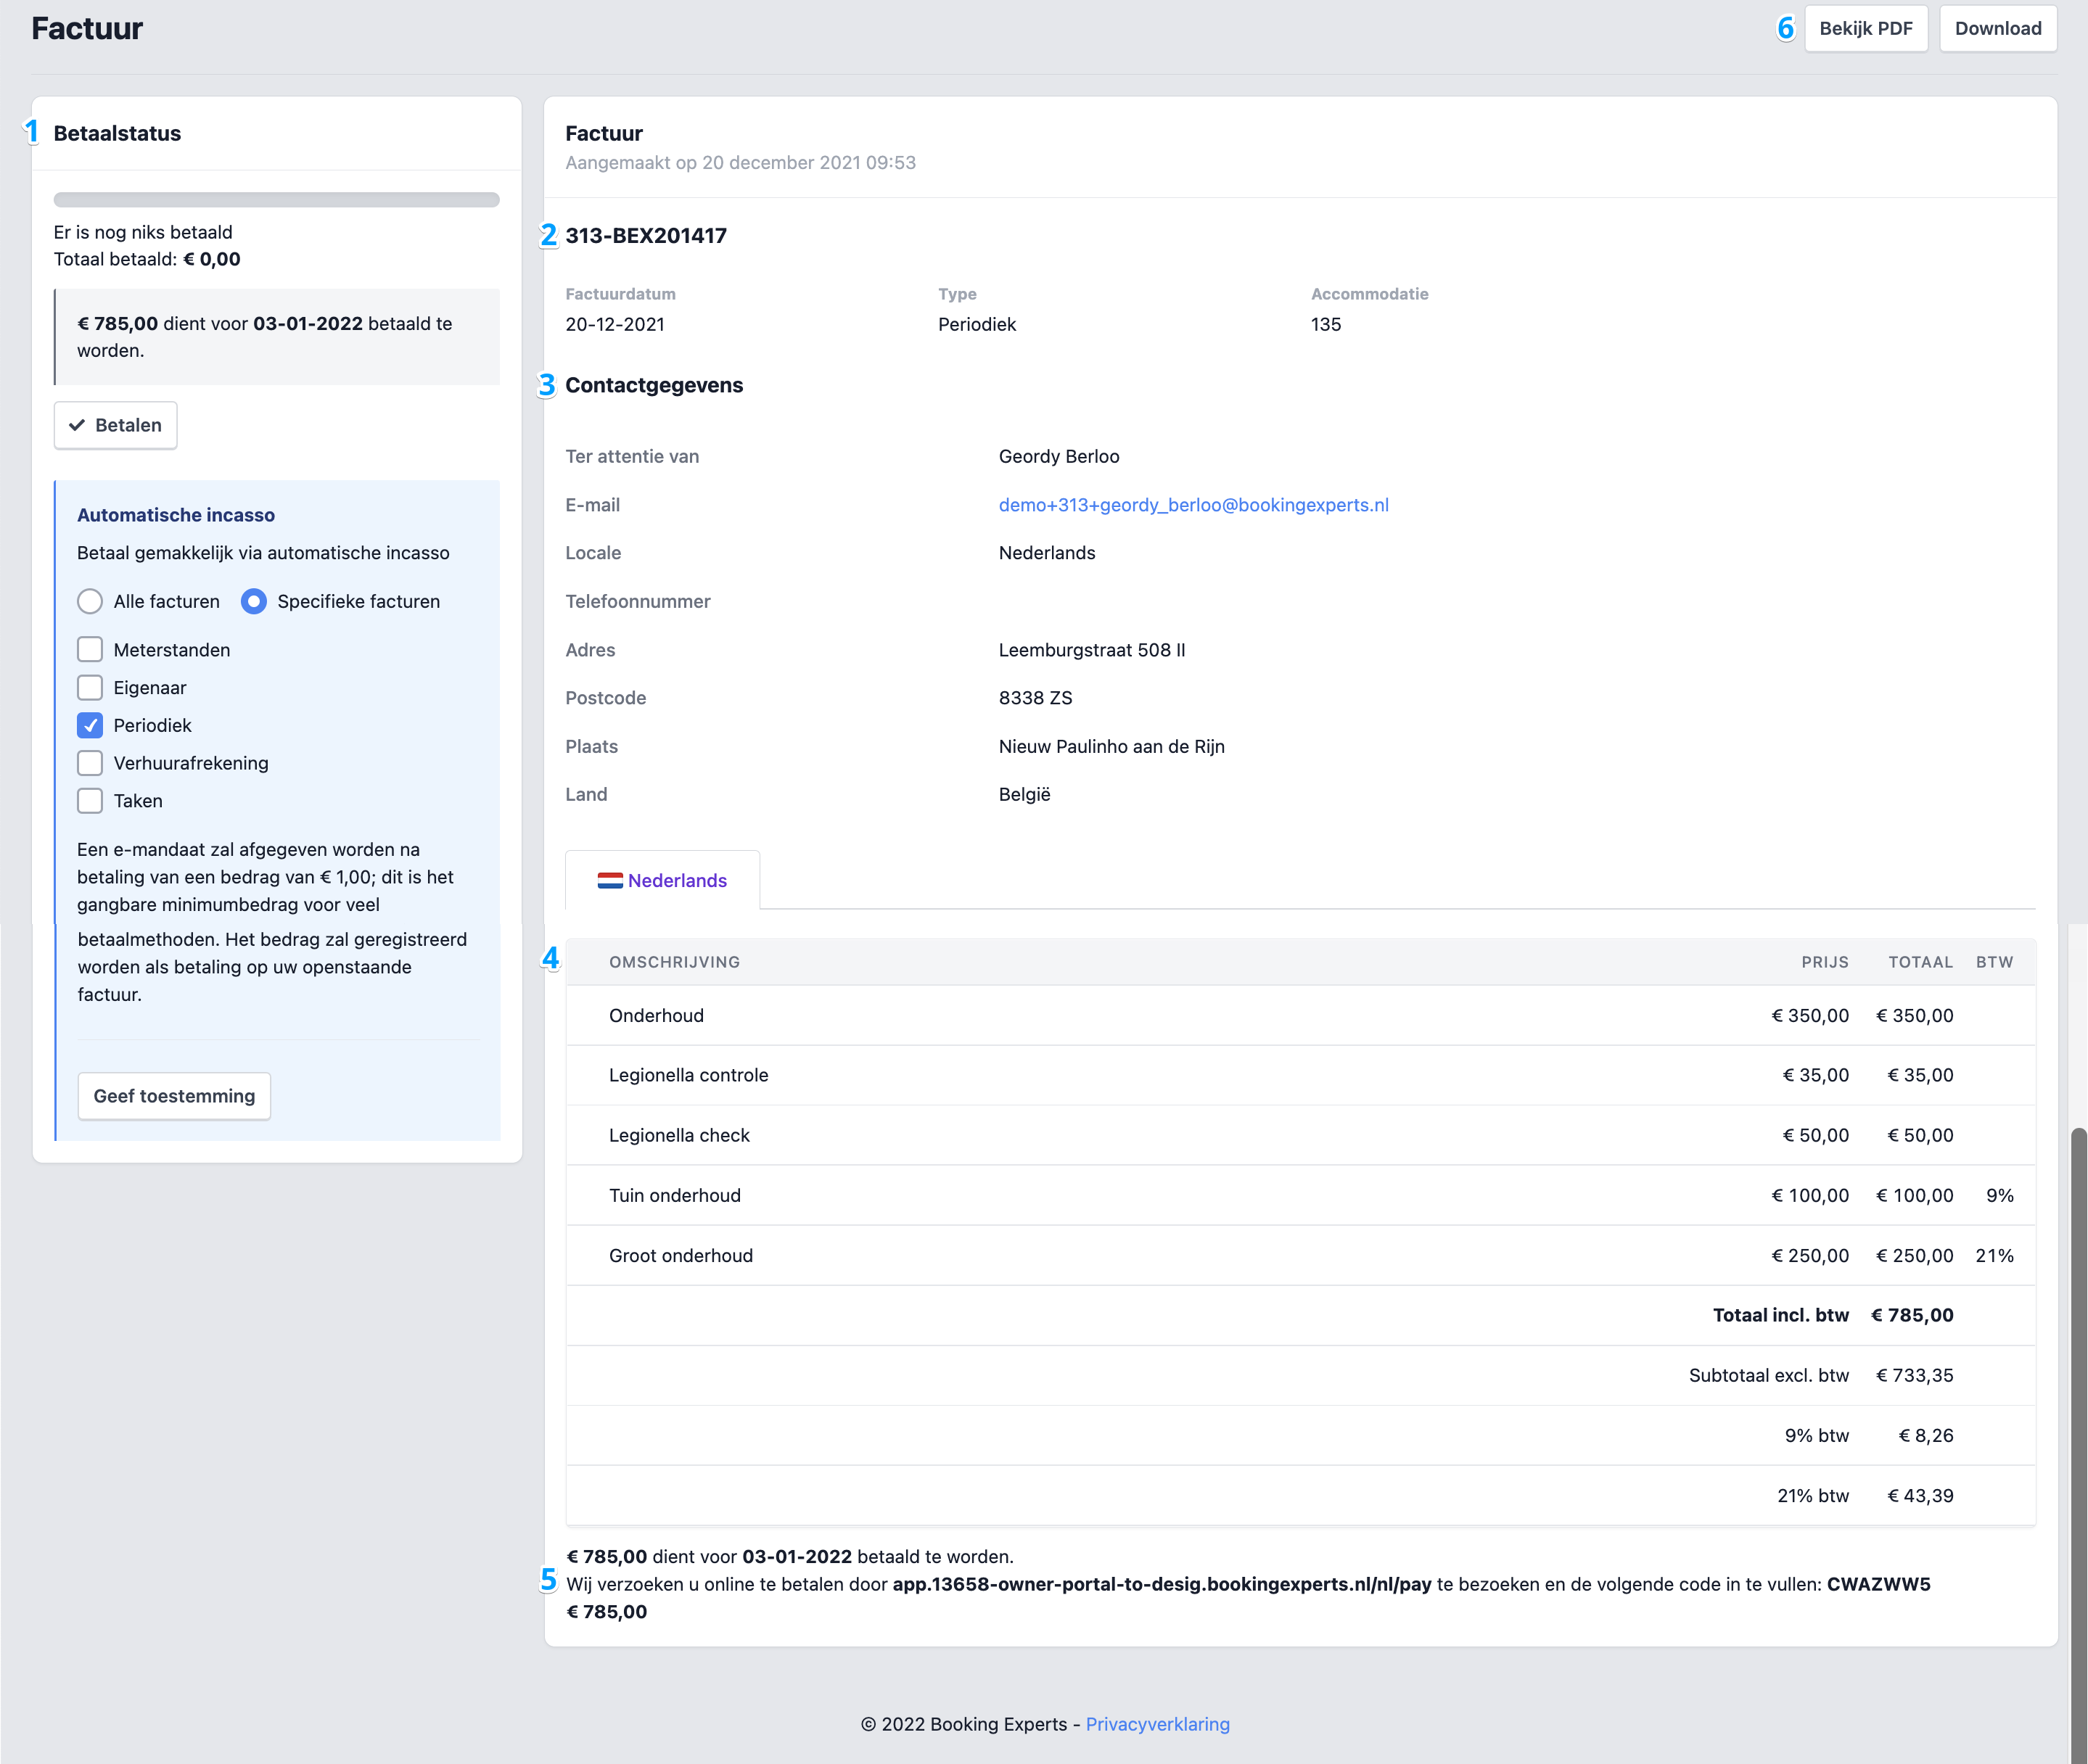Open the demo+313+geordy_berloo email link
This screenshot has height=1764, width=2088.
click(x=1193, y=505)
